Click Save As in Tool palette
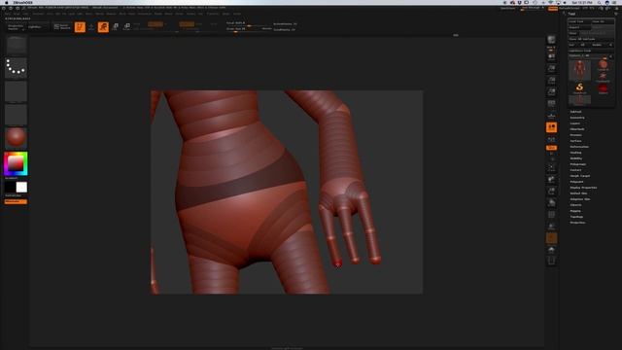The image size is (622, 350). click(603, 21)
